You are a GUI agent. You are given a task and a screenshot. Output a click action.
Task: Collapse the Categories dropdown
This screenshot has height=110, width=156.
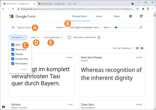[18, 38]
